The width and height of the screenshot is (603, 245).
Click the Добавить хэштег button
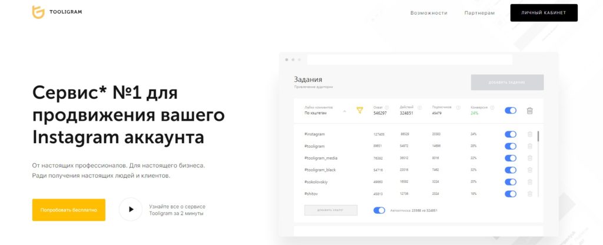point(331,210)
